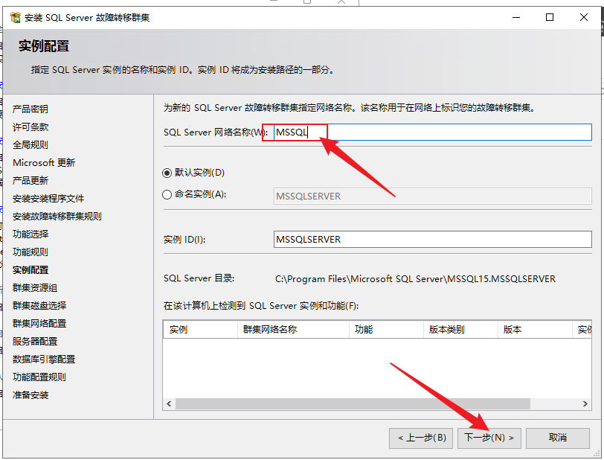This screenshot has height=460, width=604.
Task: Click the 下一步(N) button
Action: tap(489, 438)
